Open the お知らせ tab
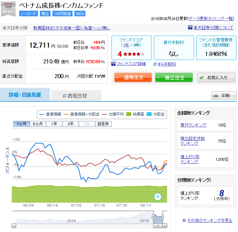The image size is (238, 232). pos(76,96)
